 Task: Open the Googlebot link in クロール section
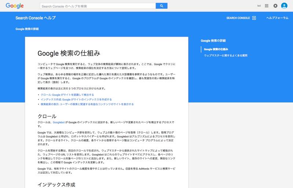[59, 122]
